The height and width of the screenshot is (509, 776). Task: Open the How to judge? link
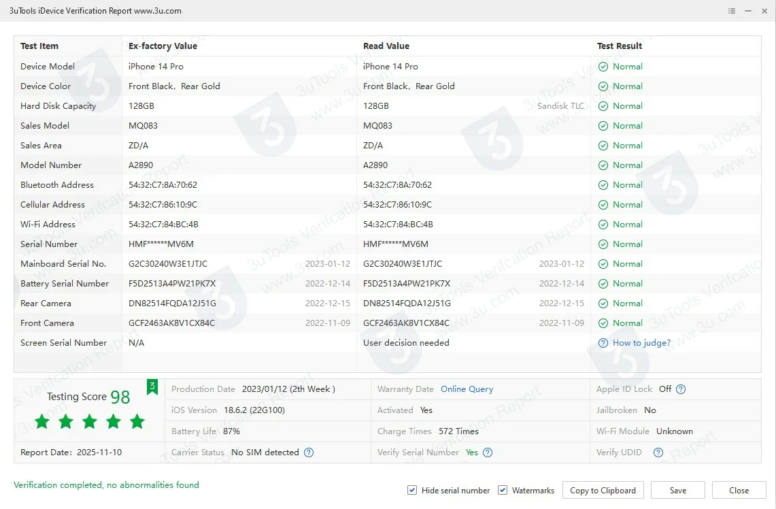point(641,343)
